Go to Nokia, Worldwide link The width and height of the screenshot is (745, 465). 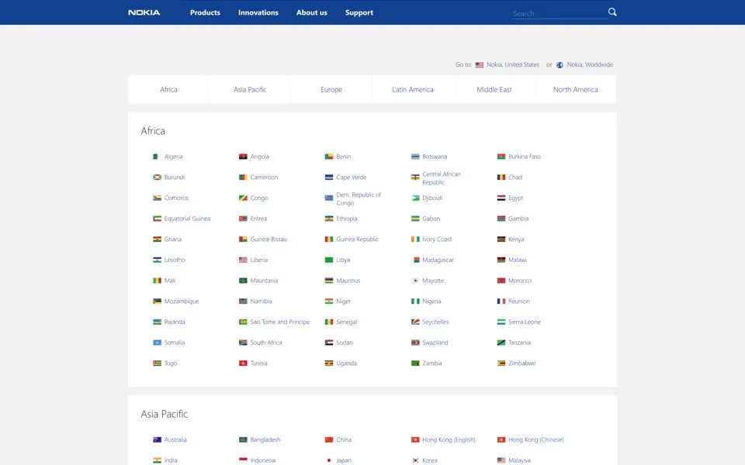590,64
